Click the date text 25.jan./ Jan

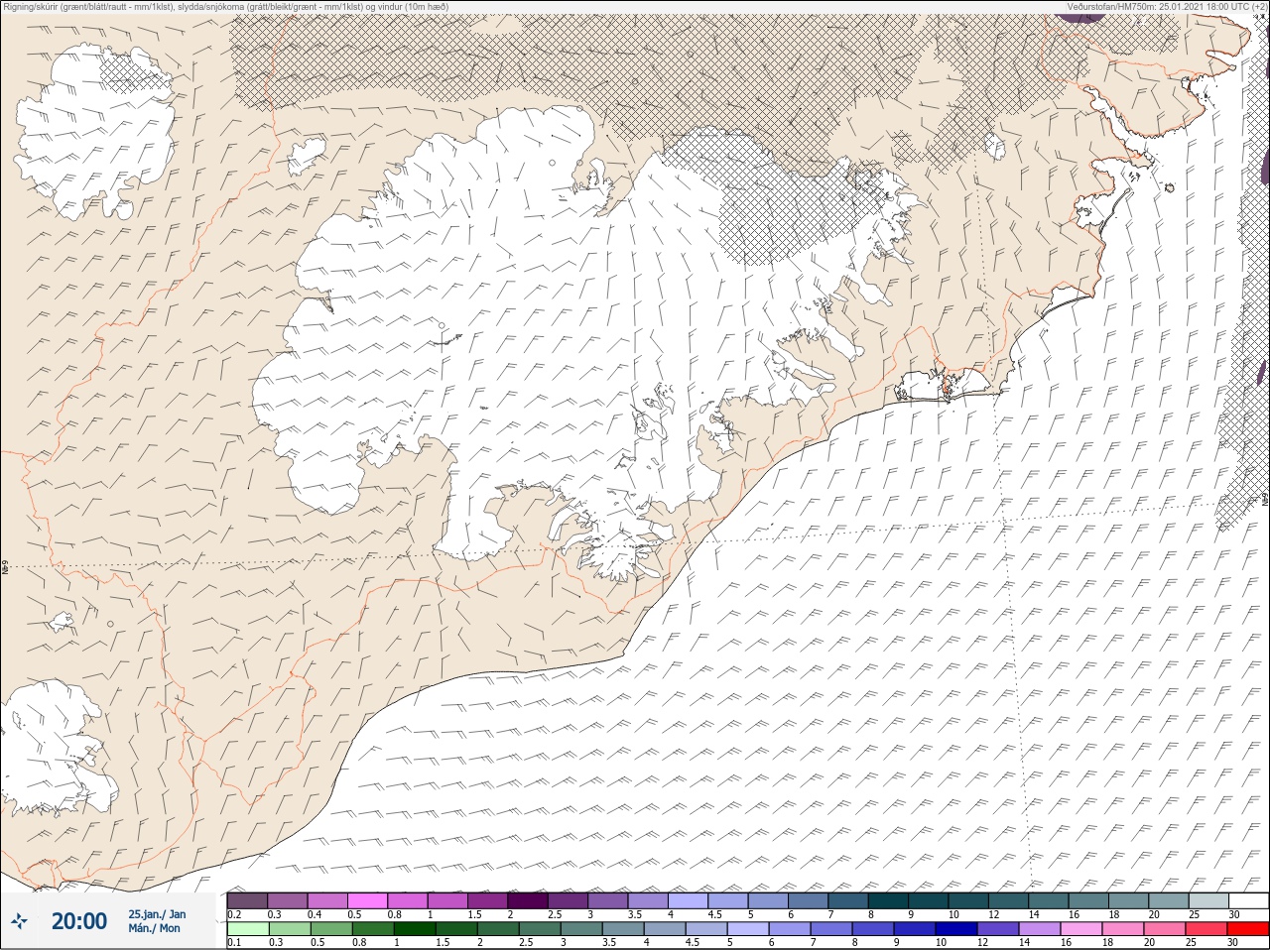tap(157, 914)
